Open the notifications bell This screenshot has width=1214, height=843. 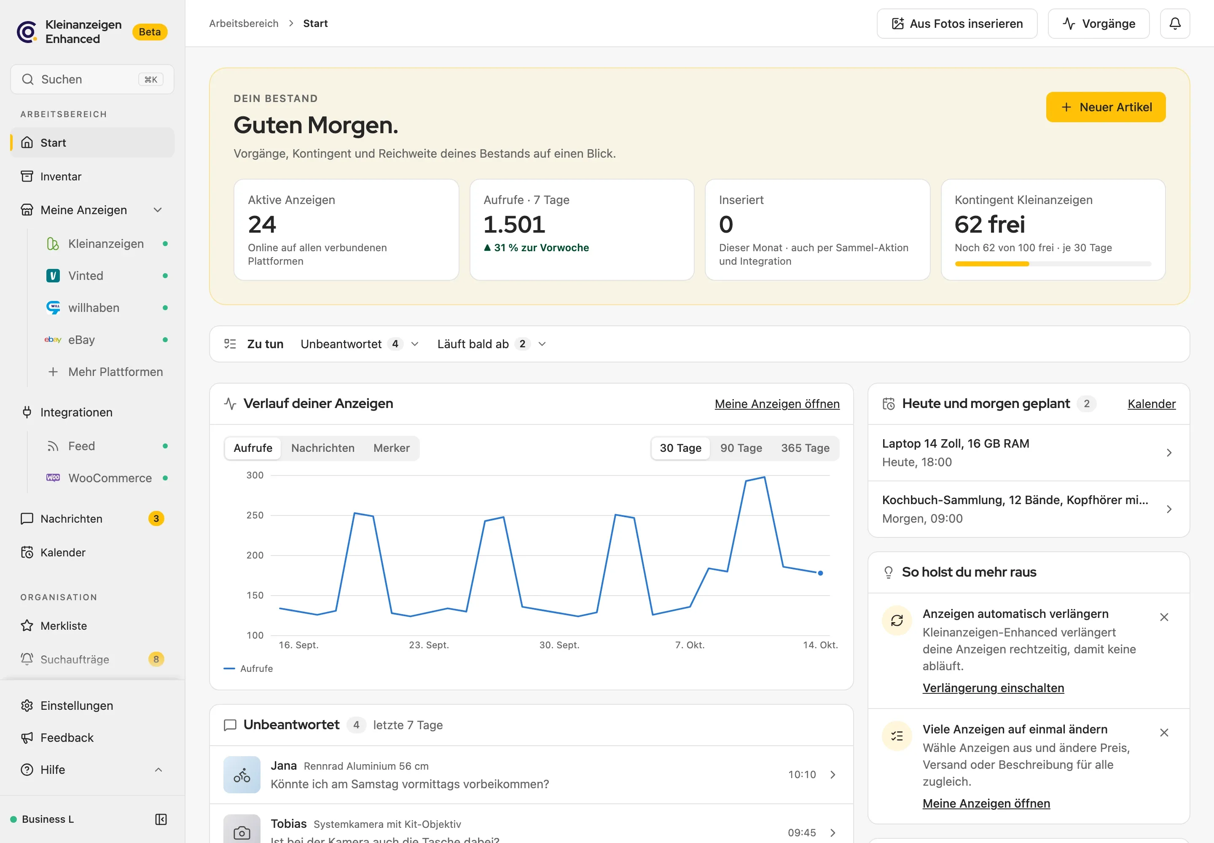1174,24
